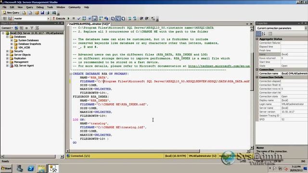Image resolution: width=308 pixels, height=173 pixels.
Task: Expand the VIM_VCDB database node
Action: tap(12, 48)
